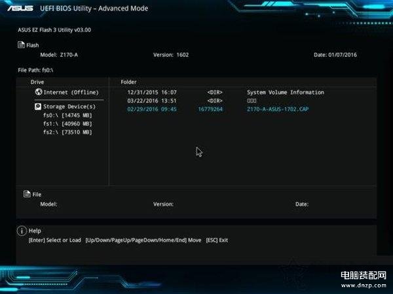The image size is (393, 294).
Task: Click the <DIR> tag of System Volume Information
Action: click(215, 92)
